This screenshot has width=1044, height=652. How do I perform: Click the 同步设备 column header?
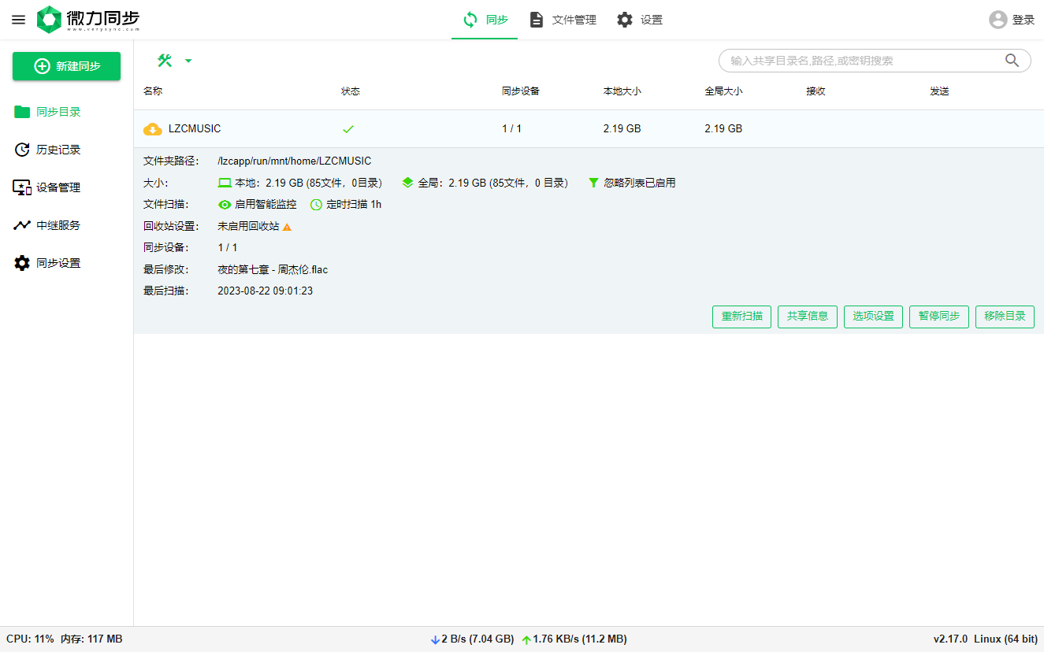(521, 91)
